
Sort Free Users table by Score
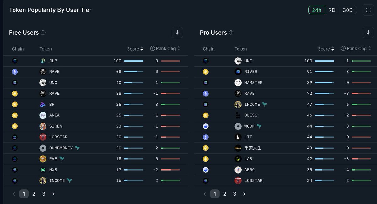tap(135, 49)
